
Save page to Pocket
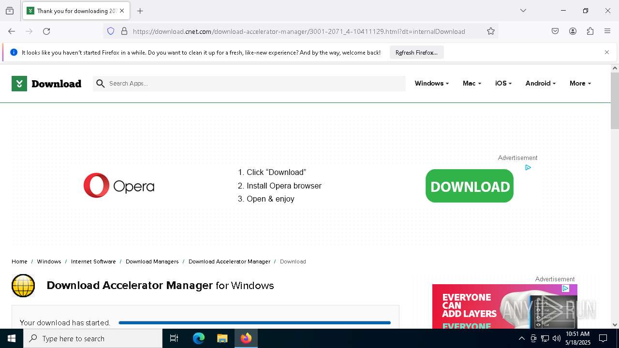555,31
